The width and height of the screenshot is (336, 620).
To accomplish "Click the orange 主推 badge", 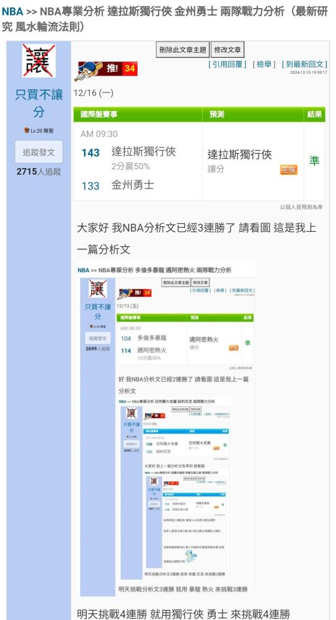I will (288, 170).
